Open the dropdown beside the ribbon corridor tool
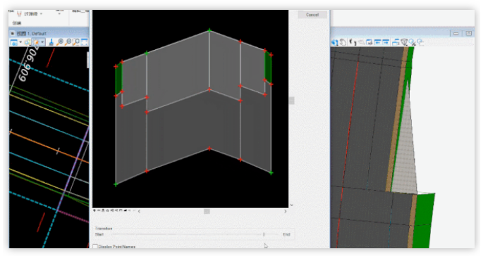Viewport: 488px width, 256px height. click(41, 14)
